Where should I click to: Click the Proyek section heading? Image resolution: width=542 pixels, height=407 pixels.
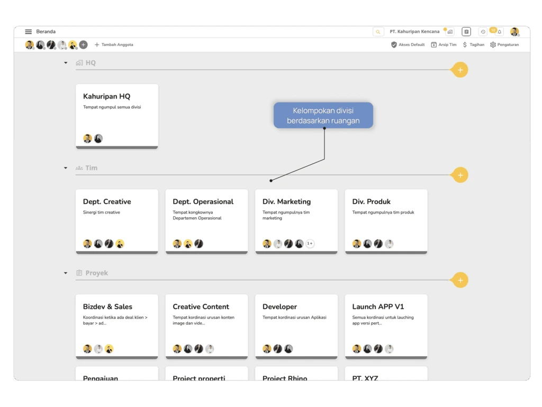[96, 273]
